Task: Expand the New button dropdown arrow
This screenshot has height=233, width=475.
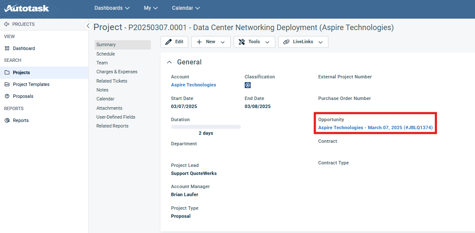Action: [x=223, y=42]
